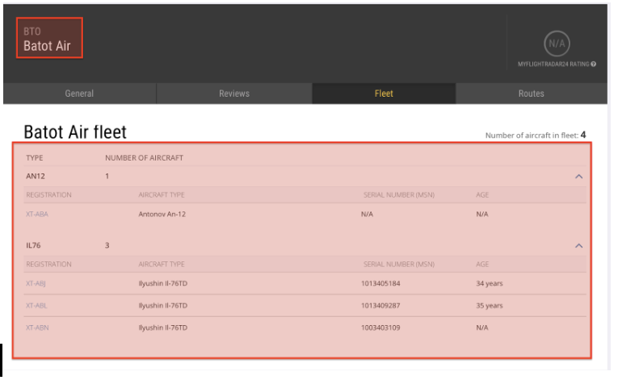This screenshot has height=380, width=618.
Task: Switch to the Reviews tab
Action: [234, 94]
